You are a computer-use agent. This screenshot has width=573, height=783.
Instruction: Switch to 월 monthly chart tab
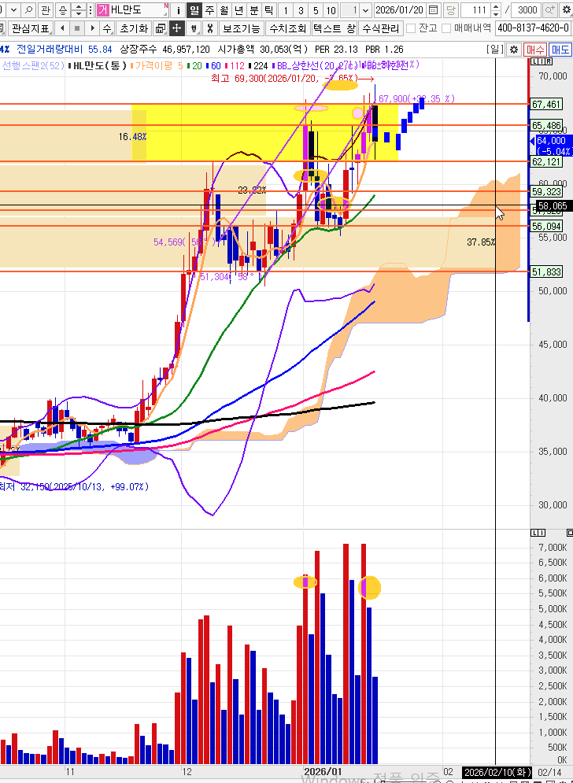point(224,10)
